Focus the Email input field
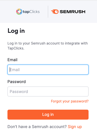The height and width of the screenshot is (138, 97). pos(48,70)
